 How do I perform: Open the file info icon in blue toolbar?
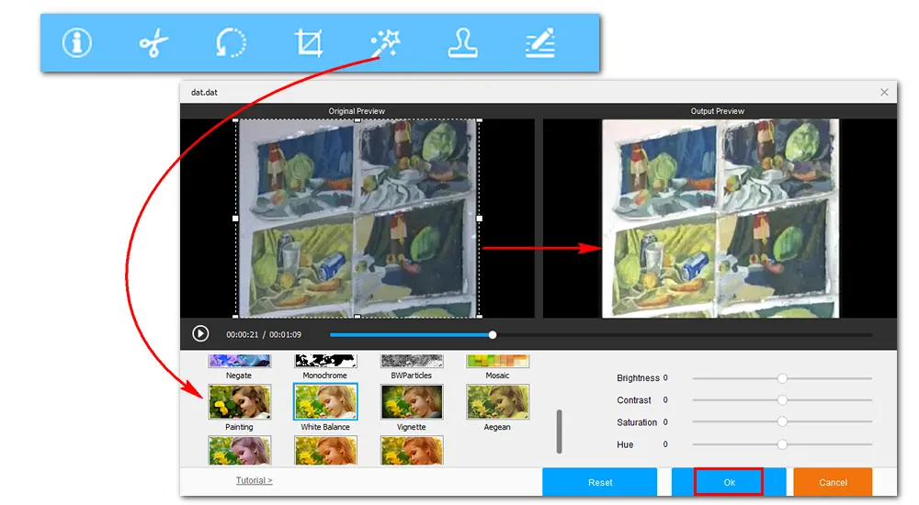[x=77, y=43]
